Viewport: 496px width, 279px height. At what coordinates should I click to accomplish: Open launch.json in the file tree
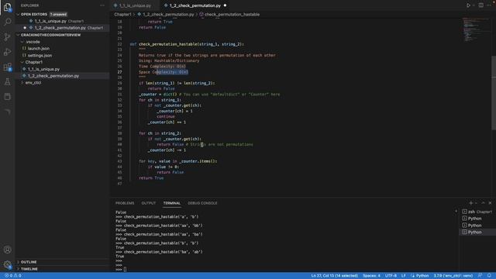tap(39, 48)
